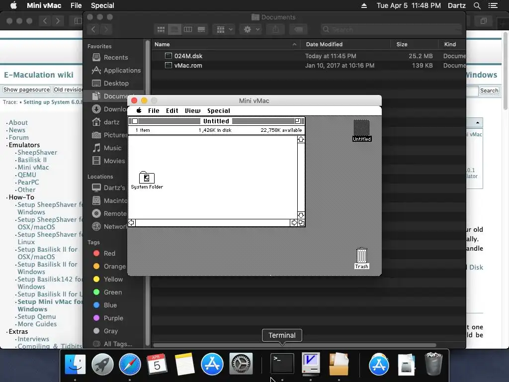Open macOS File menu
The height and width of the screenshot is (382, 509).
[x=76, y=5]
